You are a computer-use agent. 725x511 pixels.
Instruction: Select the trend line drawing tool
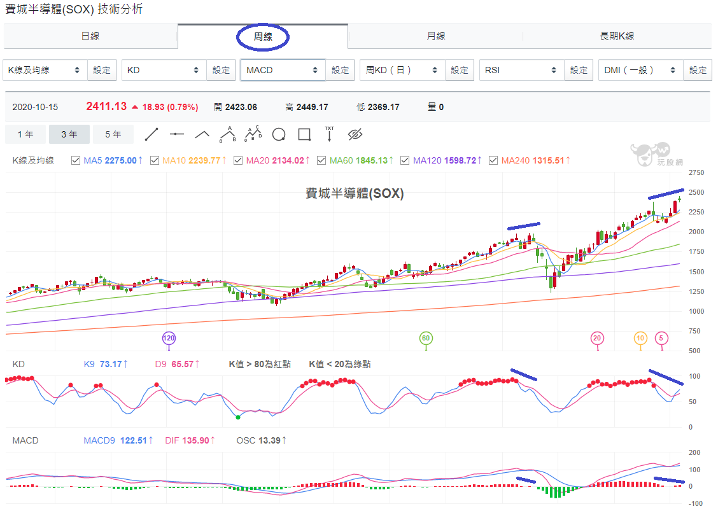151,134
